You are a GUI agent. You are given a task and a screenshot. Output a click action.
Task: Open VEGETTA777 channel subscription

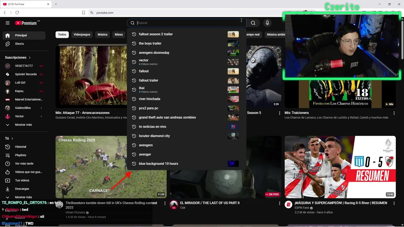tap(24, 66)
